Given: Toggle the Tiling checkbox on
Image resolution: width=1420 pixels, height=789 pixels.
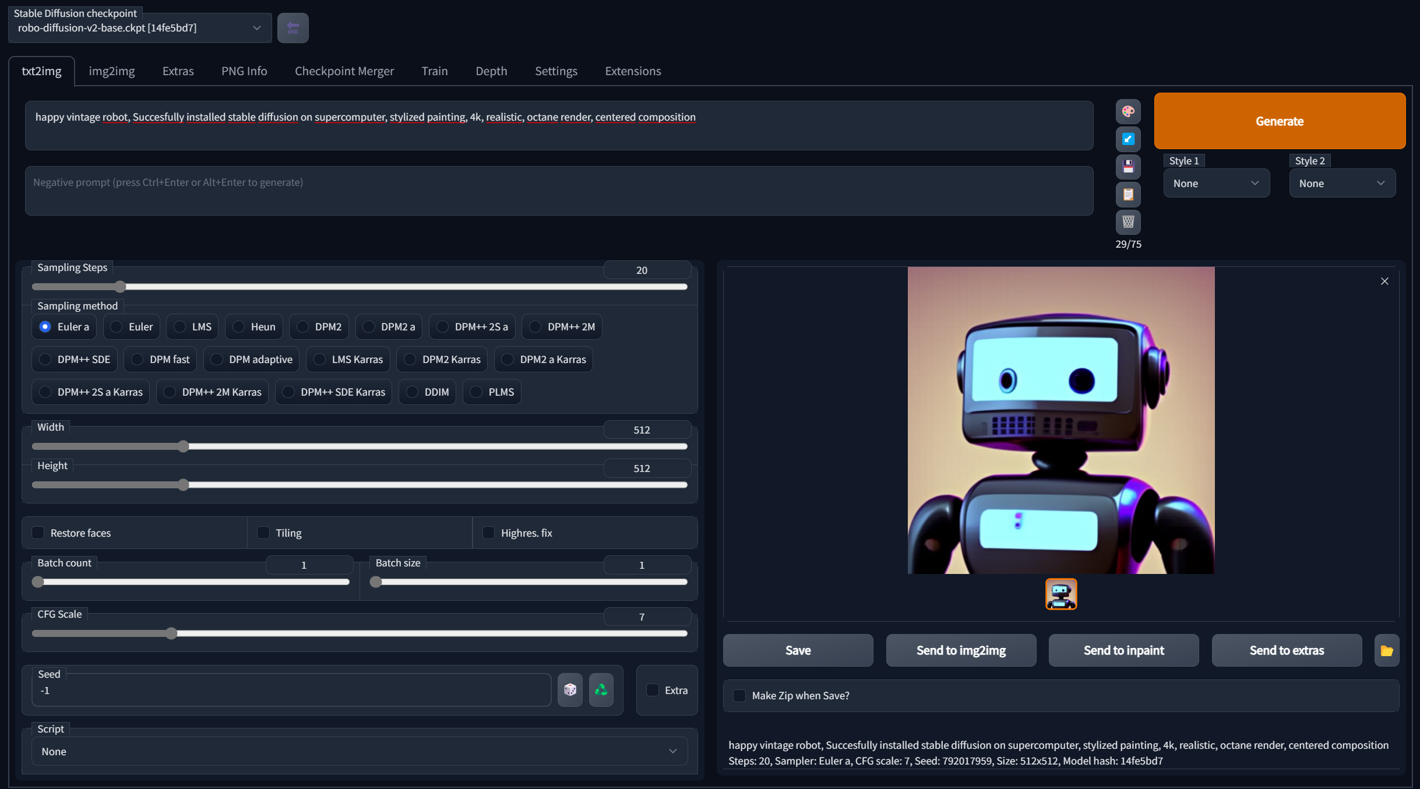Looking at the screenshot, I should [x=263, y=533].
